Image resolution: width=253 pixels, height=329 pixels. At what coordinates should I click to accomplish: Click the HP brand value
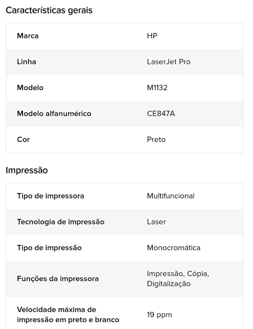tap(152, 36)
